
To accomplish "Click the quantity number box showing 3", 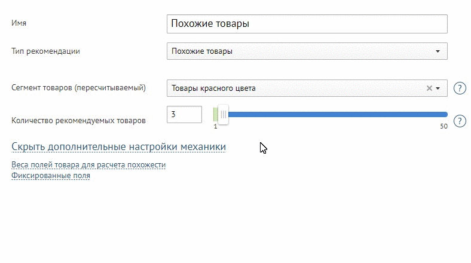I will (185, 114).
